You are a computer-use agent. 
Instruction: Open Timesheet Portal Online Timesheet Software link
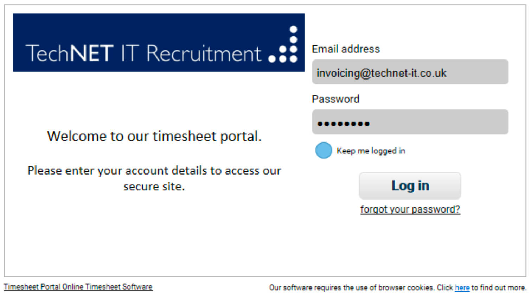[x=78, y=287]
